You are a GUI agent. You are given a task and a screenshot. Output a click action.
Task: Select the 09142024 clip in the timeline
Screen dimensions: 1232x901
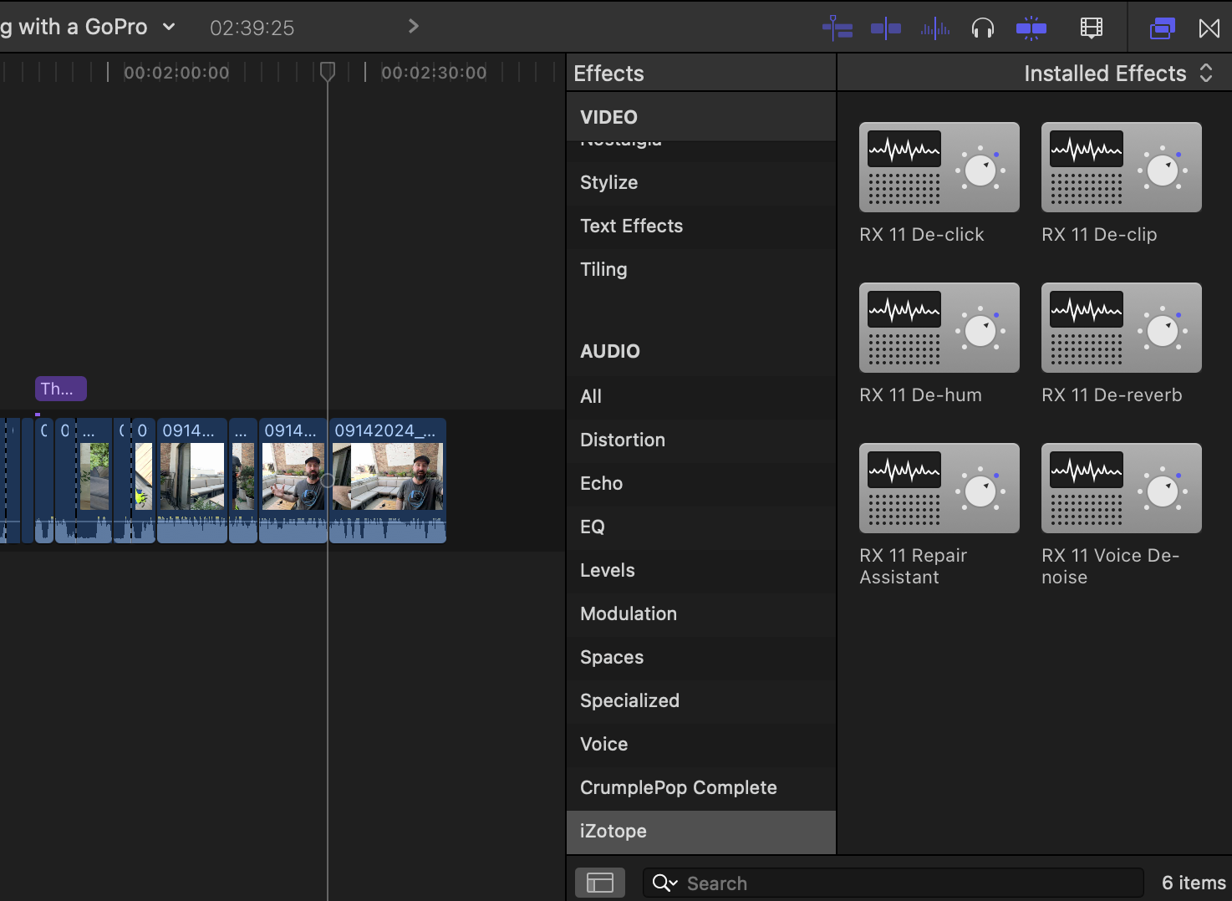pyautogui.click(x=387, y=481)
